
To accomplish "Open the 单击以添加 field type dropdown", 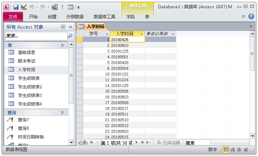I will (173, 34).
